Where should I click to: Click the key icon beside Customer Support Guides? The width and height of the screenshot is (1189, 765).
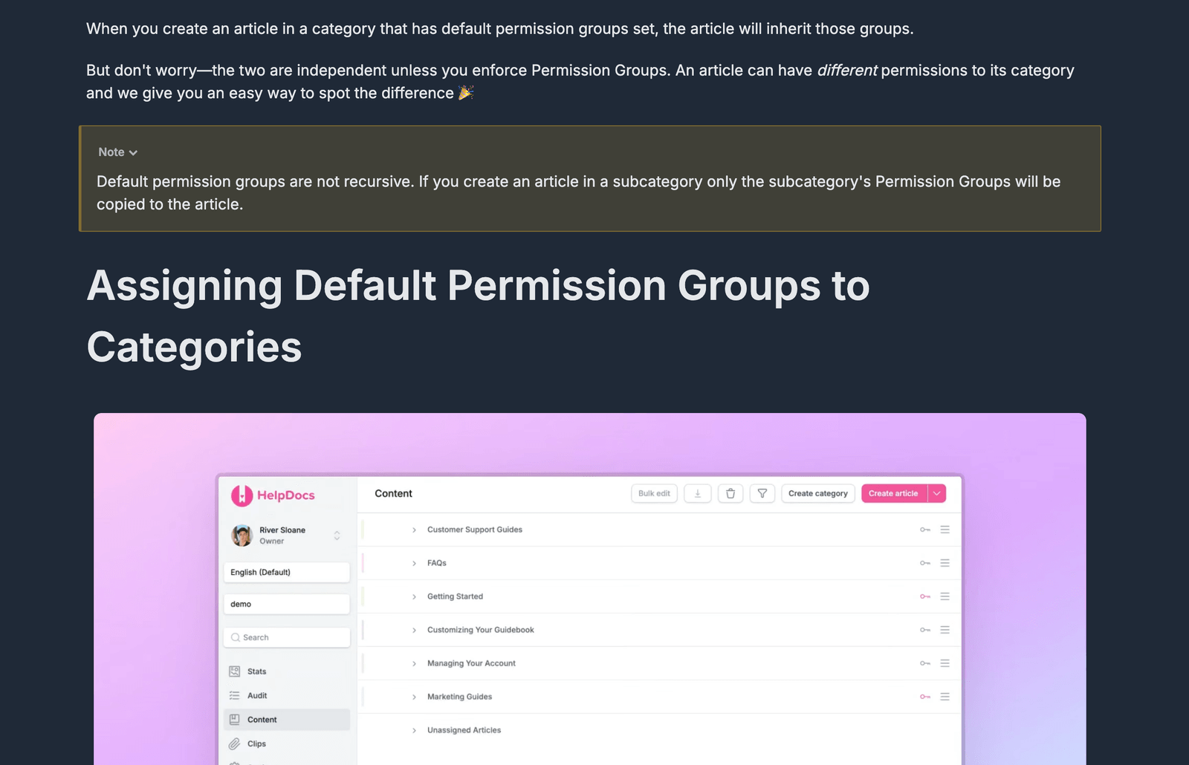(x=925, y=530)
